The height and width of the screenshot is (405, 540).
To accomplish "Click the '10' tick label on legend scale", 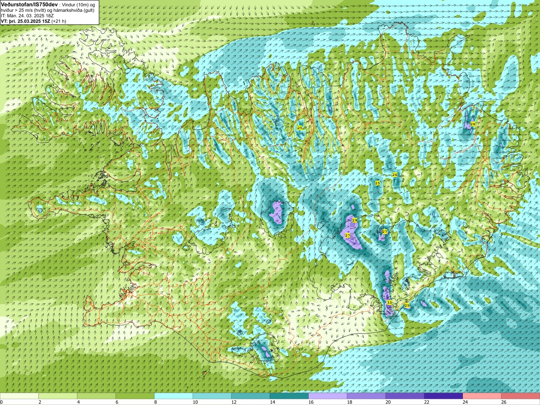I will [x=194, y=402].
